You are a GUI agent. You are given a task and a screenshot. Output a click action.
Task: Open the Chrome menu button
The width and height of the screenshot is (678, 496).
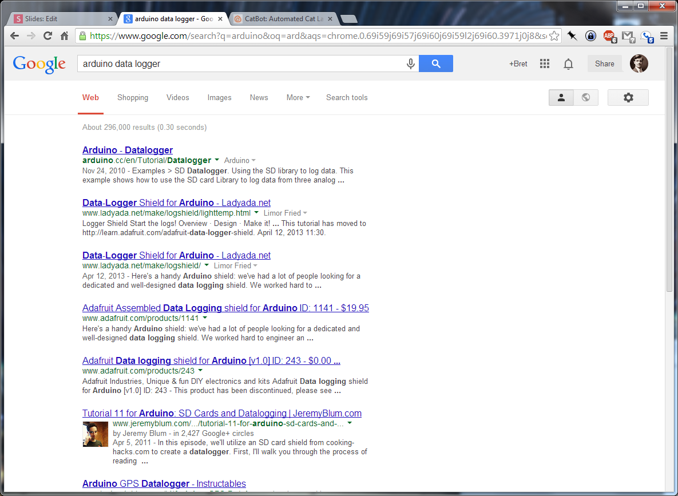click(664, 36)
